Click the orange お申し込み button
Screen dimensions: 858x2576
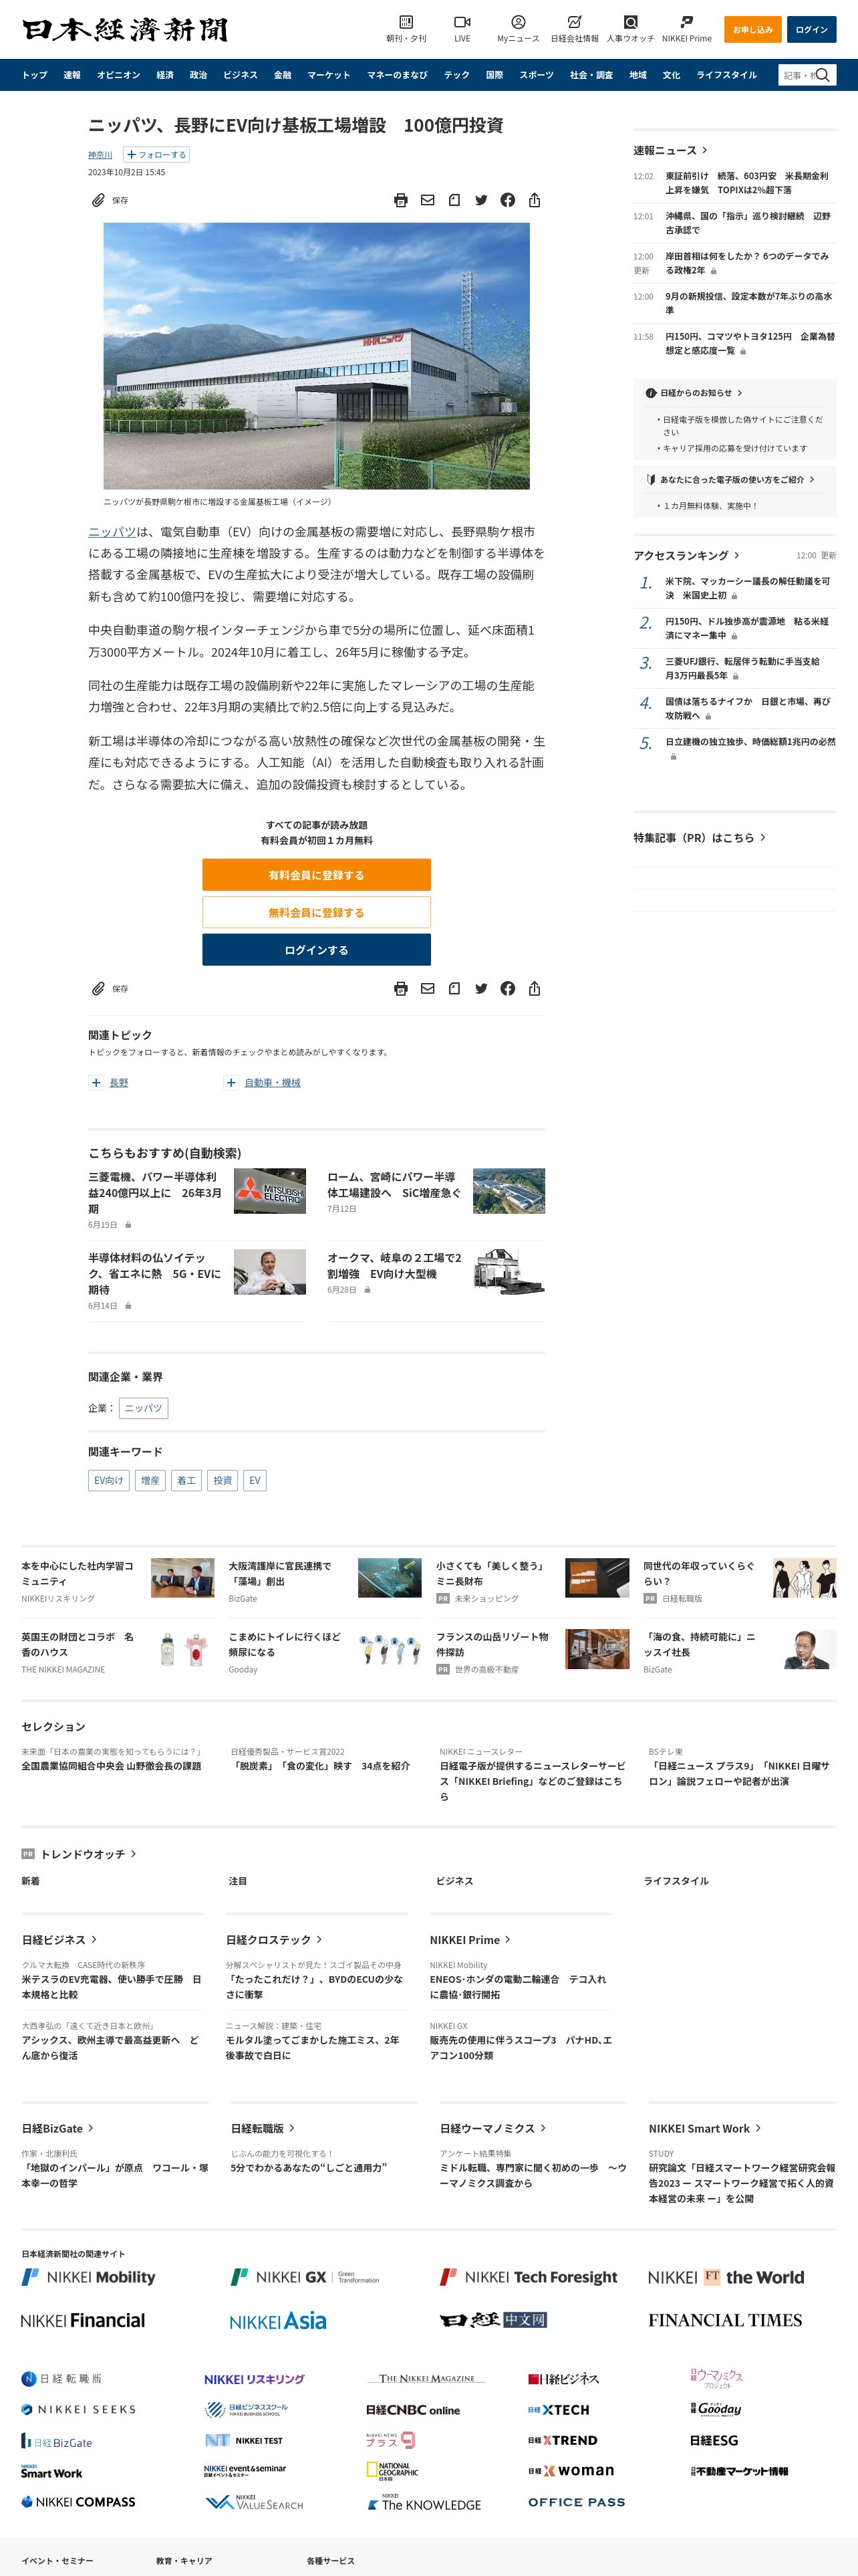(x=752, y=29)
